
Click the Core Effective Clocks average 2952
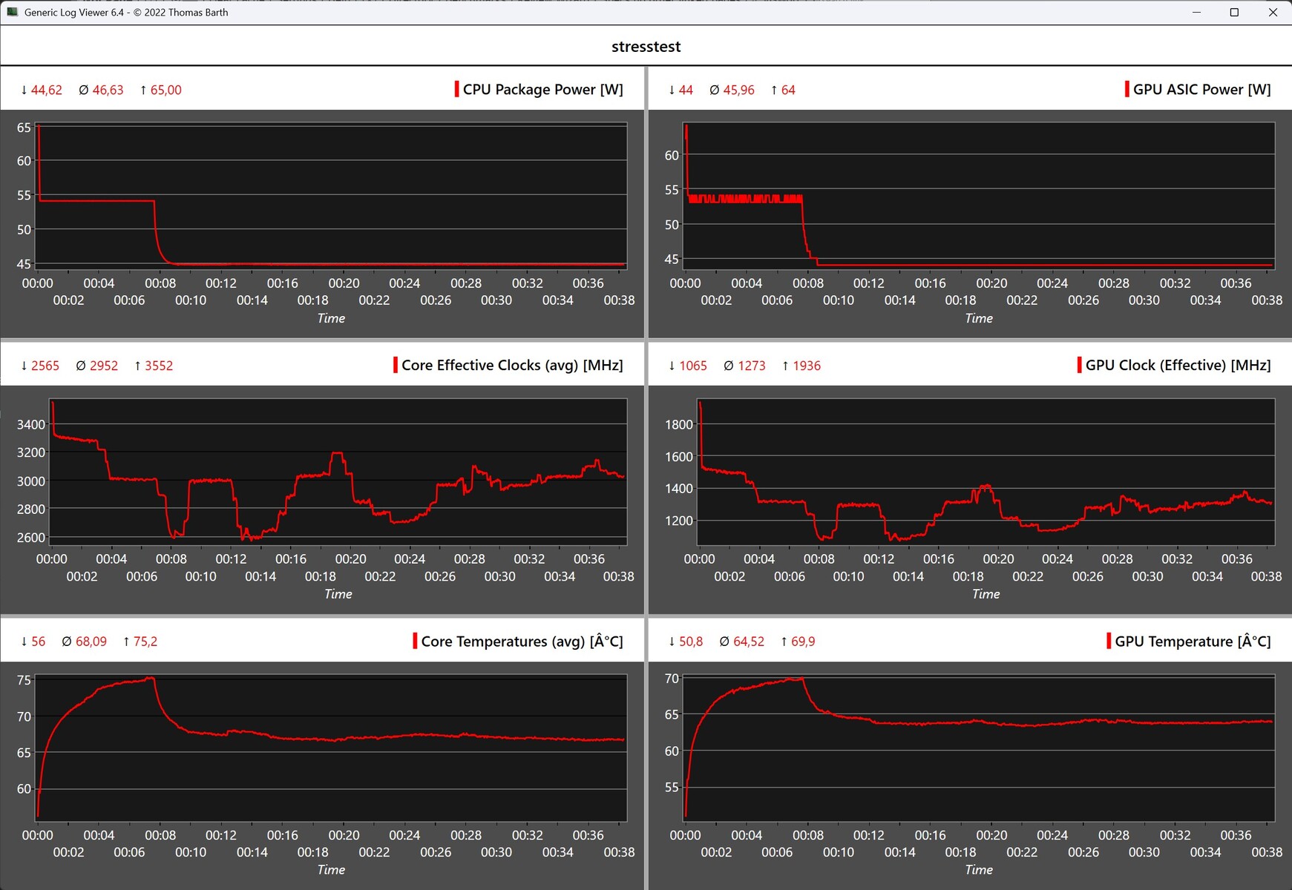pyautogui.click(x=104, y=366)
